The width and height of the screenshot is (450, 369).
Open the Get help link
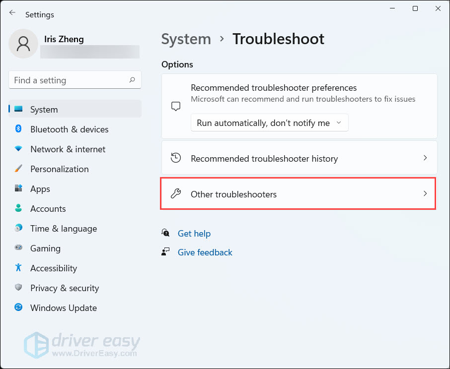[194, 234]
